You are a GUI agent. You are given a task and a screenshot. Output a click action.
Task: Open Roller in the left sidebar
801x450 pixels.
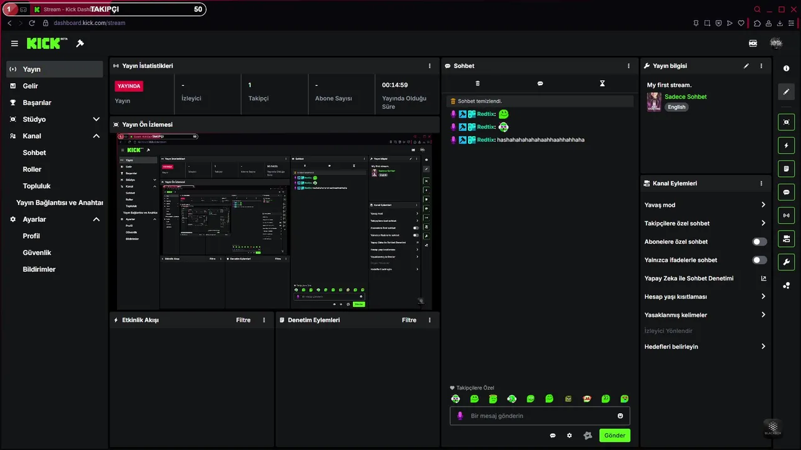coord(32,169)
